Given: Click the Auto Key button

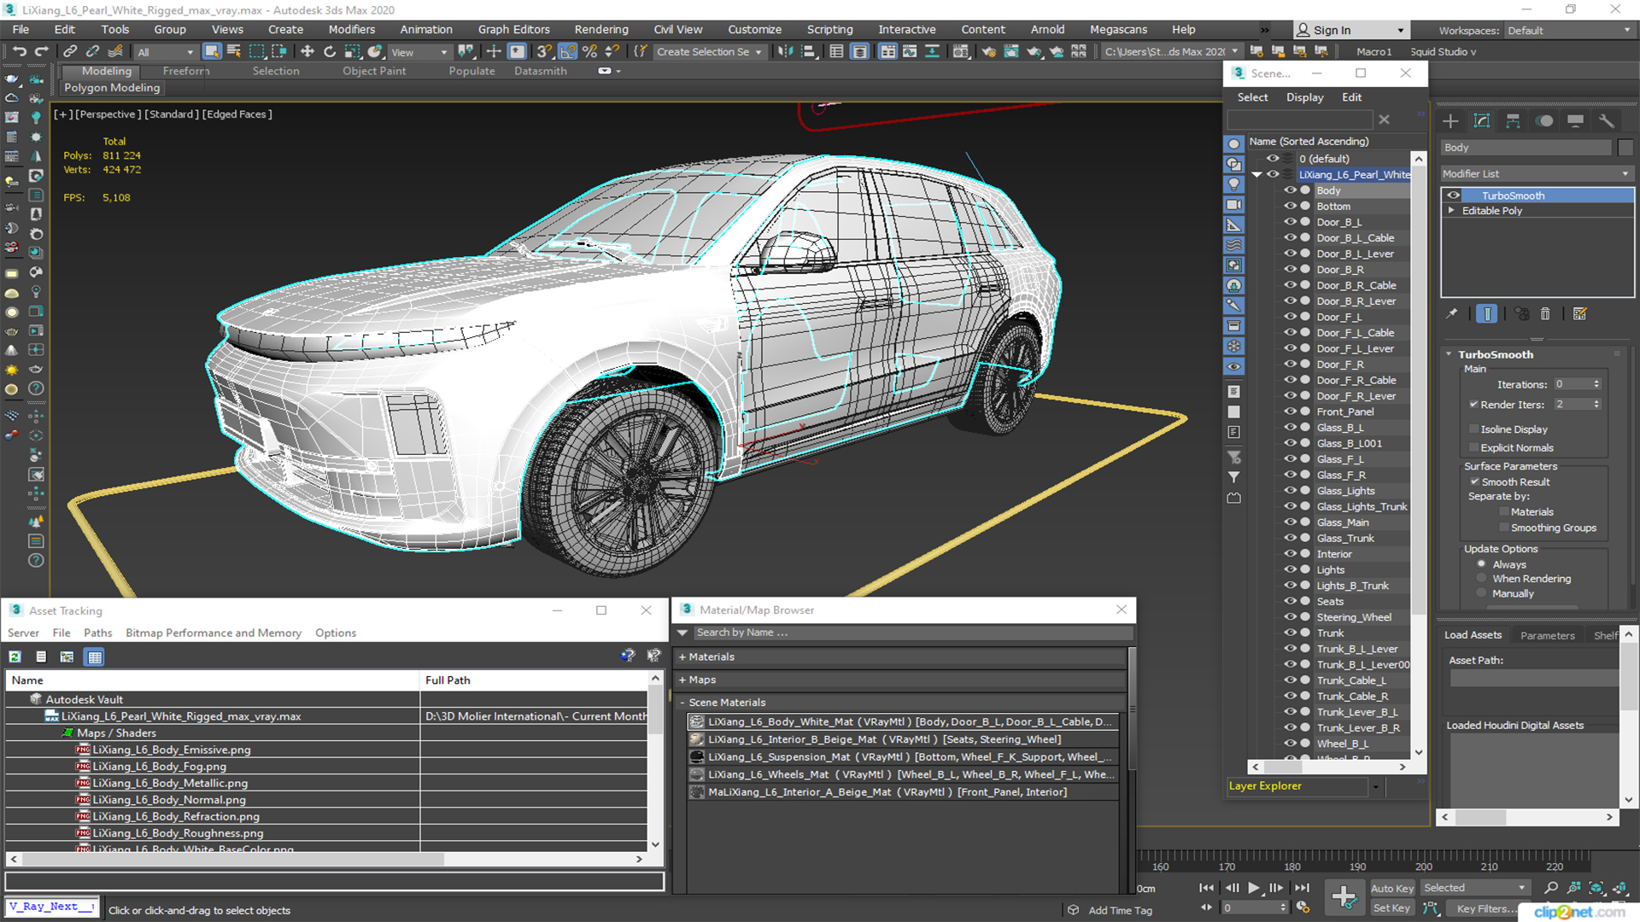Looking at the screenshot, I should (x=1392, y=889).
